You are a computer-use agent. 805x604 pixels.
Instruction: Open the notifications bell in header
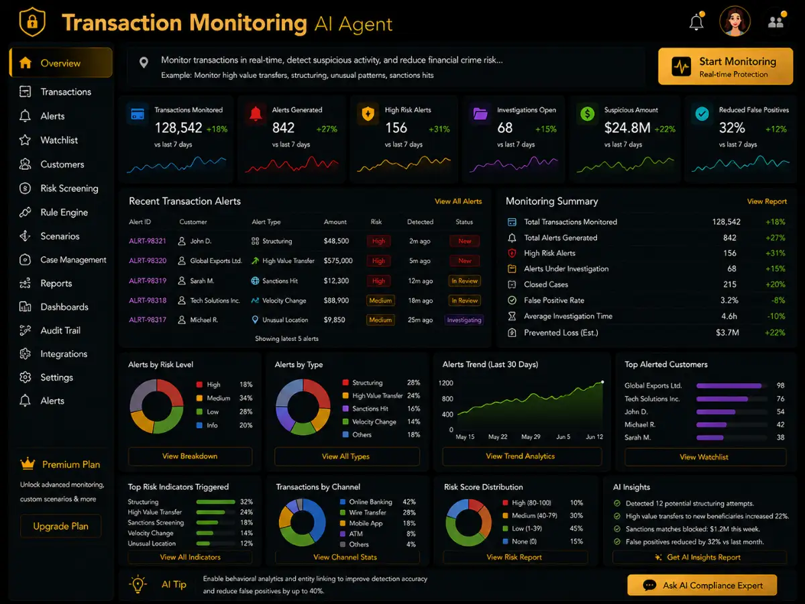click(696, 22)
